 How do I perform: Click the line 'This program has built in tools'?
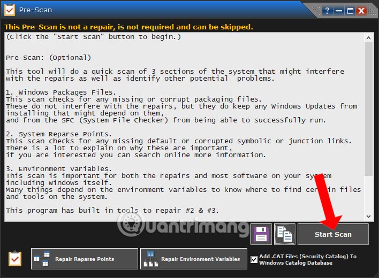(x=112, y=211)
